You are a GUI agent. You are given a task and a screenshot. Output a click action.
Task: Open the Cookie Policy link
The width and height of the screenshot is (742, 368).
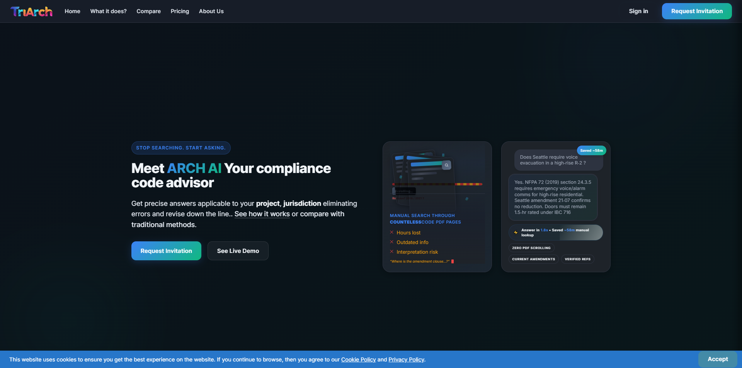358,360
